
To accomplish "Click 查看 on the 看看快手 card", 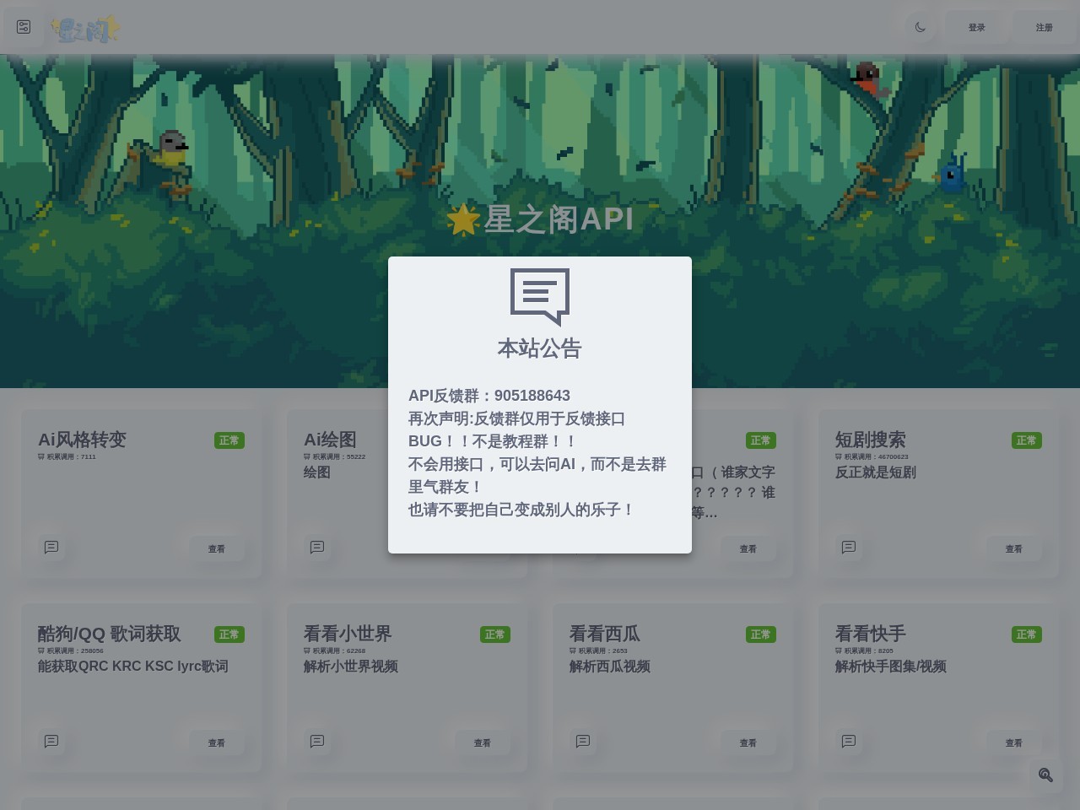I will point(1013,742).
